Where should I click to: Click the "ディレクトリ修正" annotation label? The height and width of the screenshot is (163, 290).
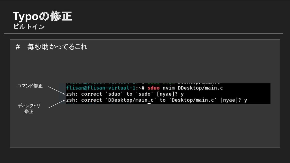point(29,109)
